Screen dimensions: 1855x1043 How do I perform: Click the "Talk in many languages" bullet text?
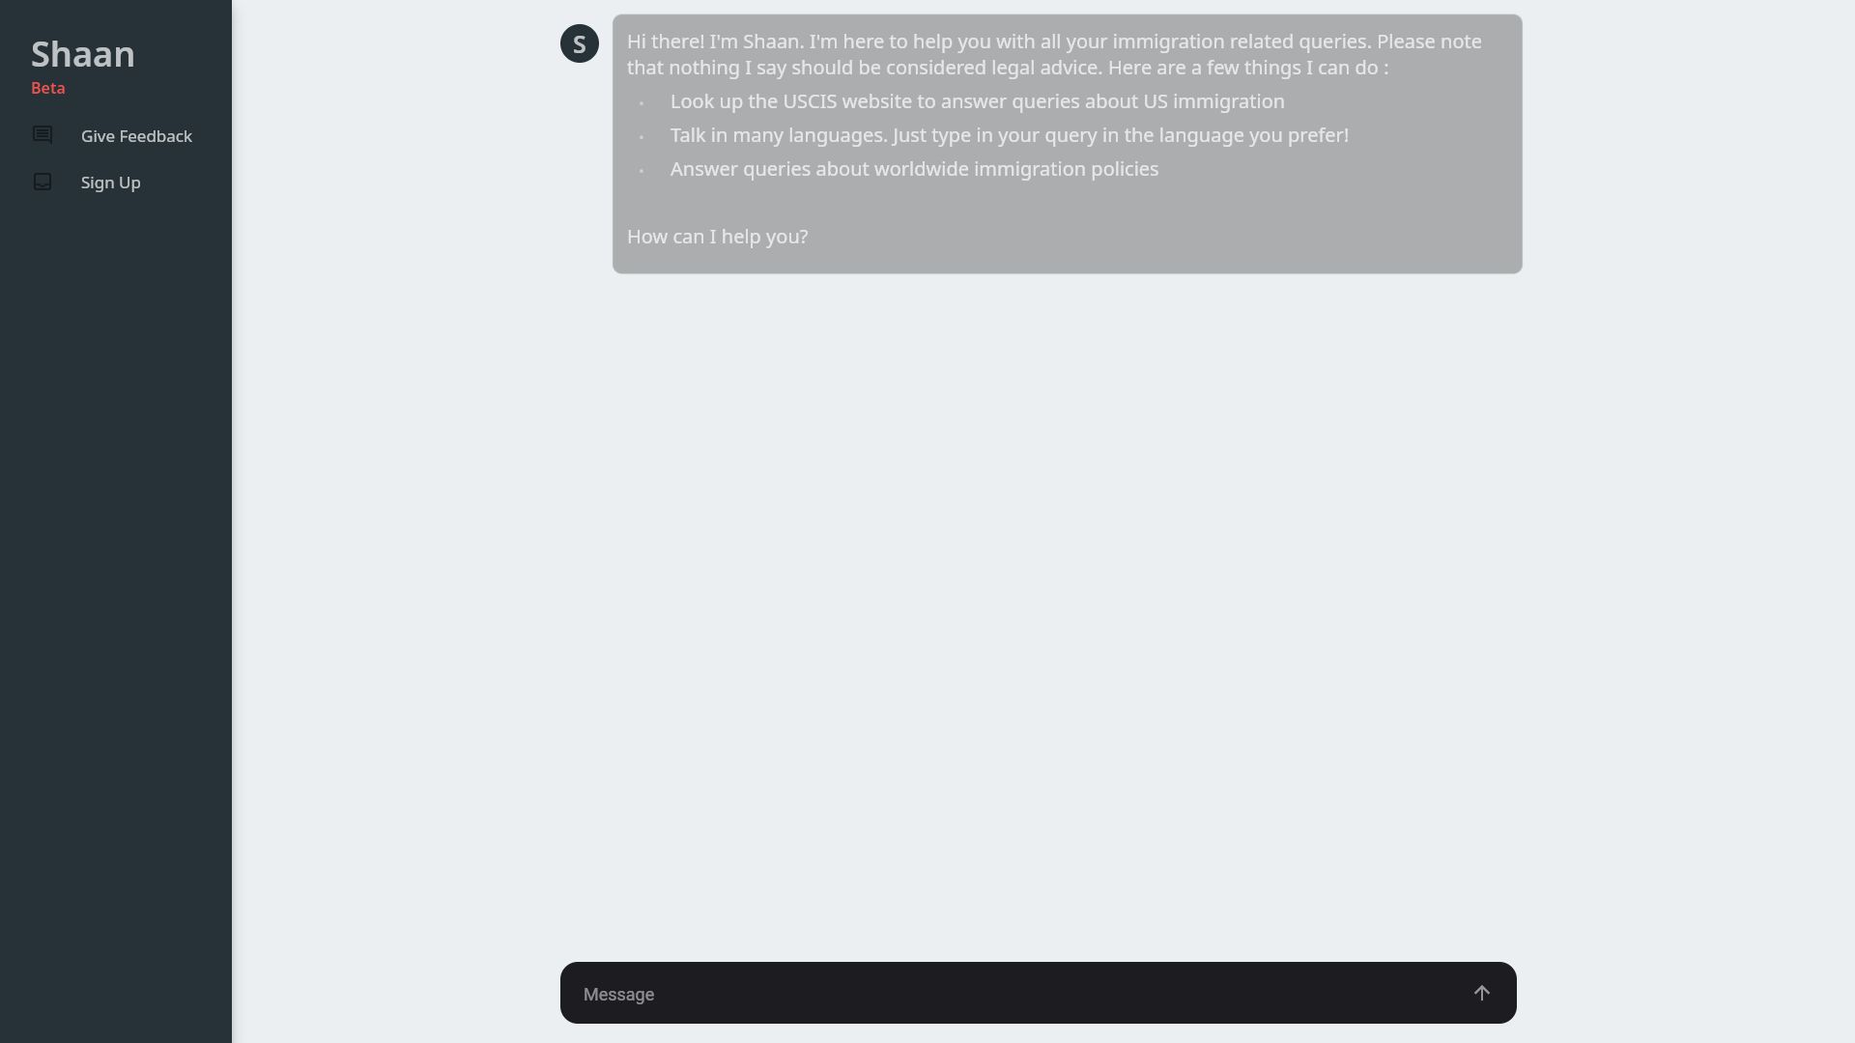tap(1009, 135)
